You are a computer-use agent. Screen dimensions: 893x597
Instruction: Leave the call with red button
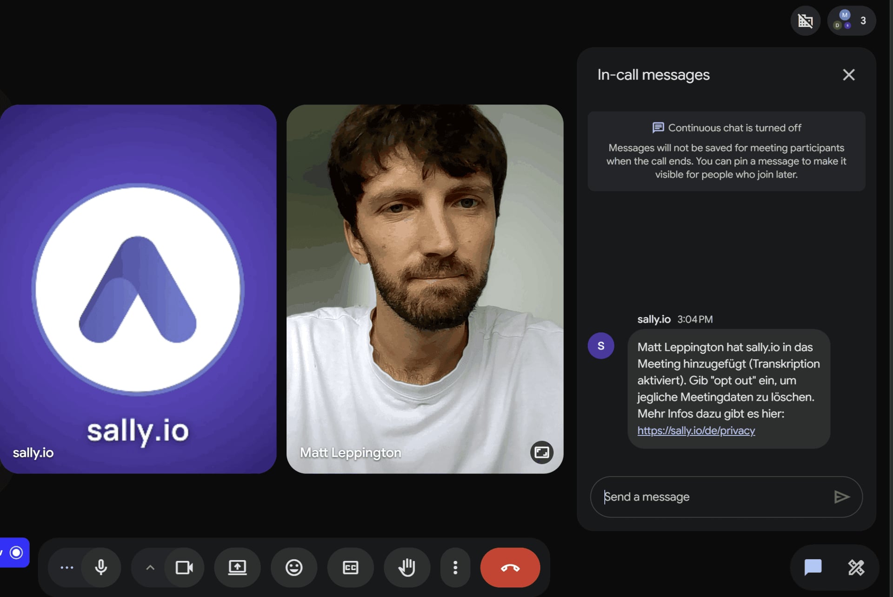(x=510, y=567)
